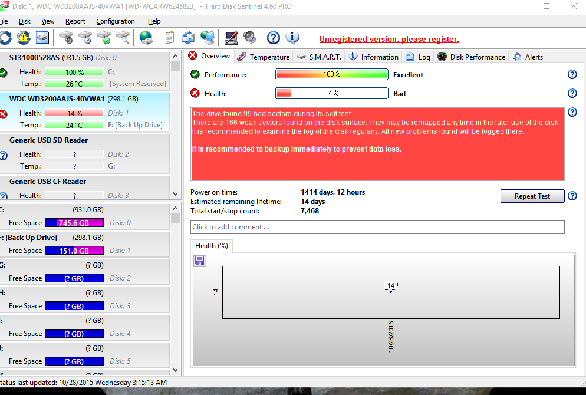Click the info bubble toolbar icon

pos(292,38)
